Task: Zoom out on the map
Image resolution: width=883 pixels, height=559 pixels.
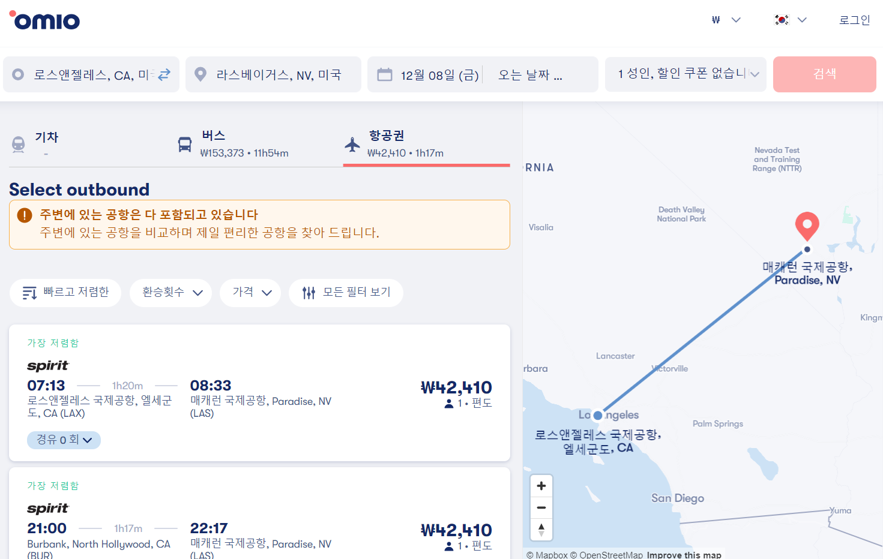Action: point(541,507)
